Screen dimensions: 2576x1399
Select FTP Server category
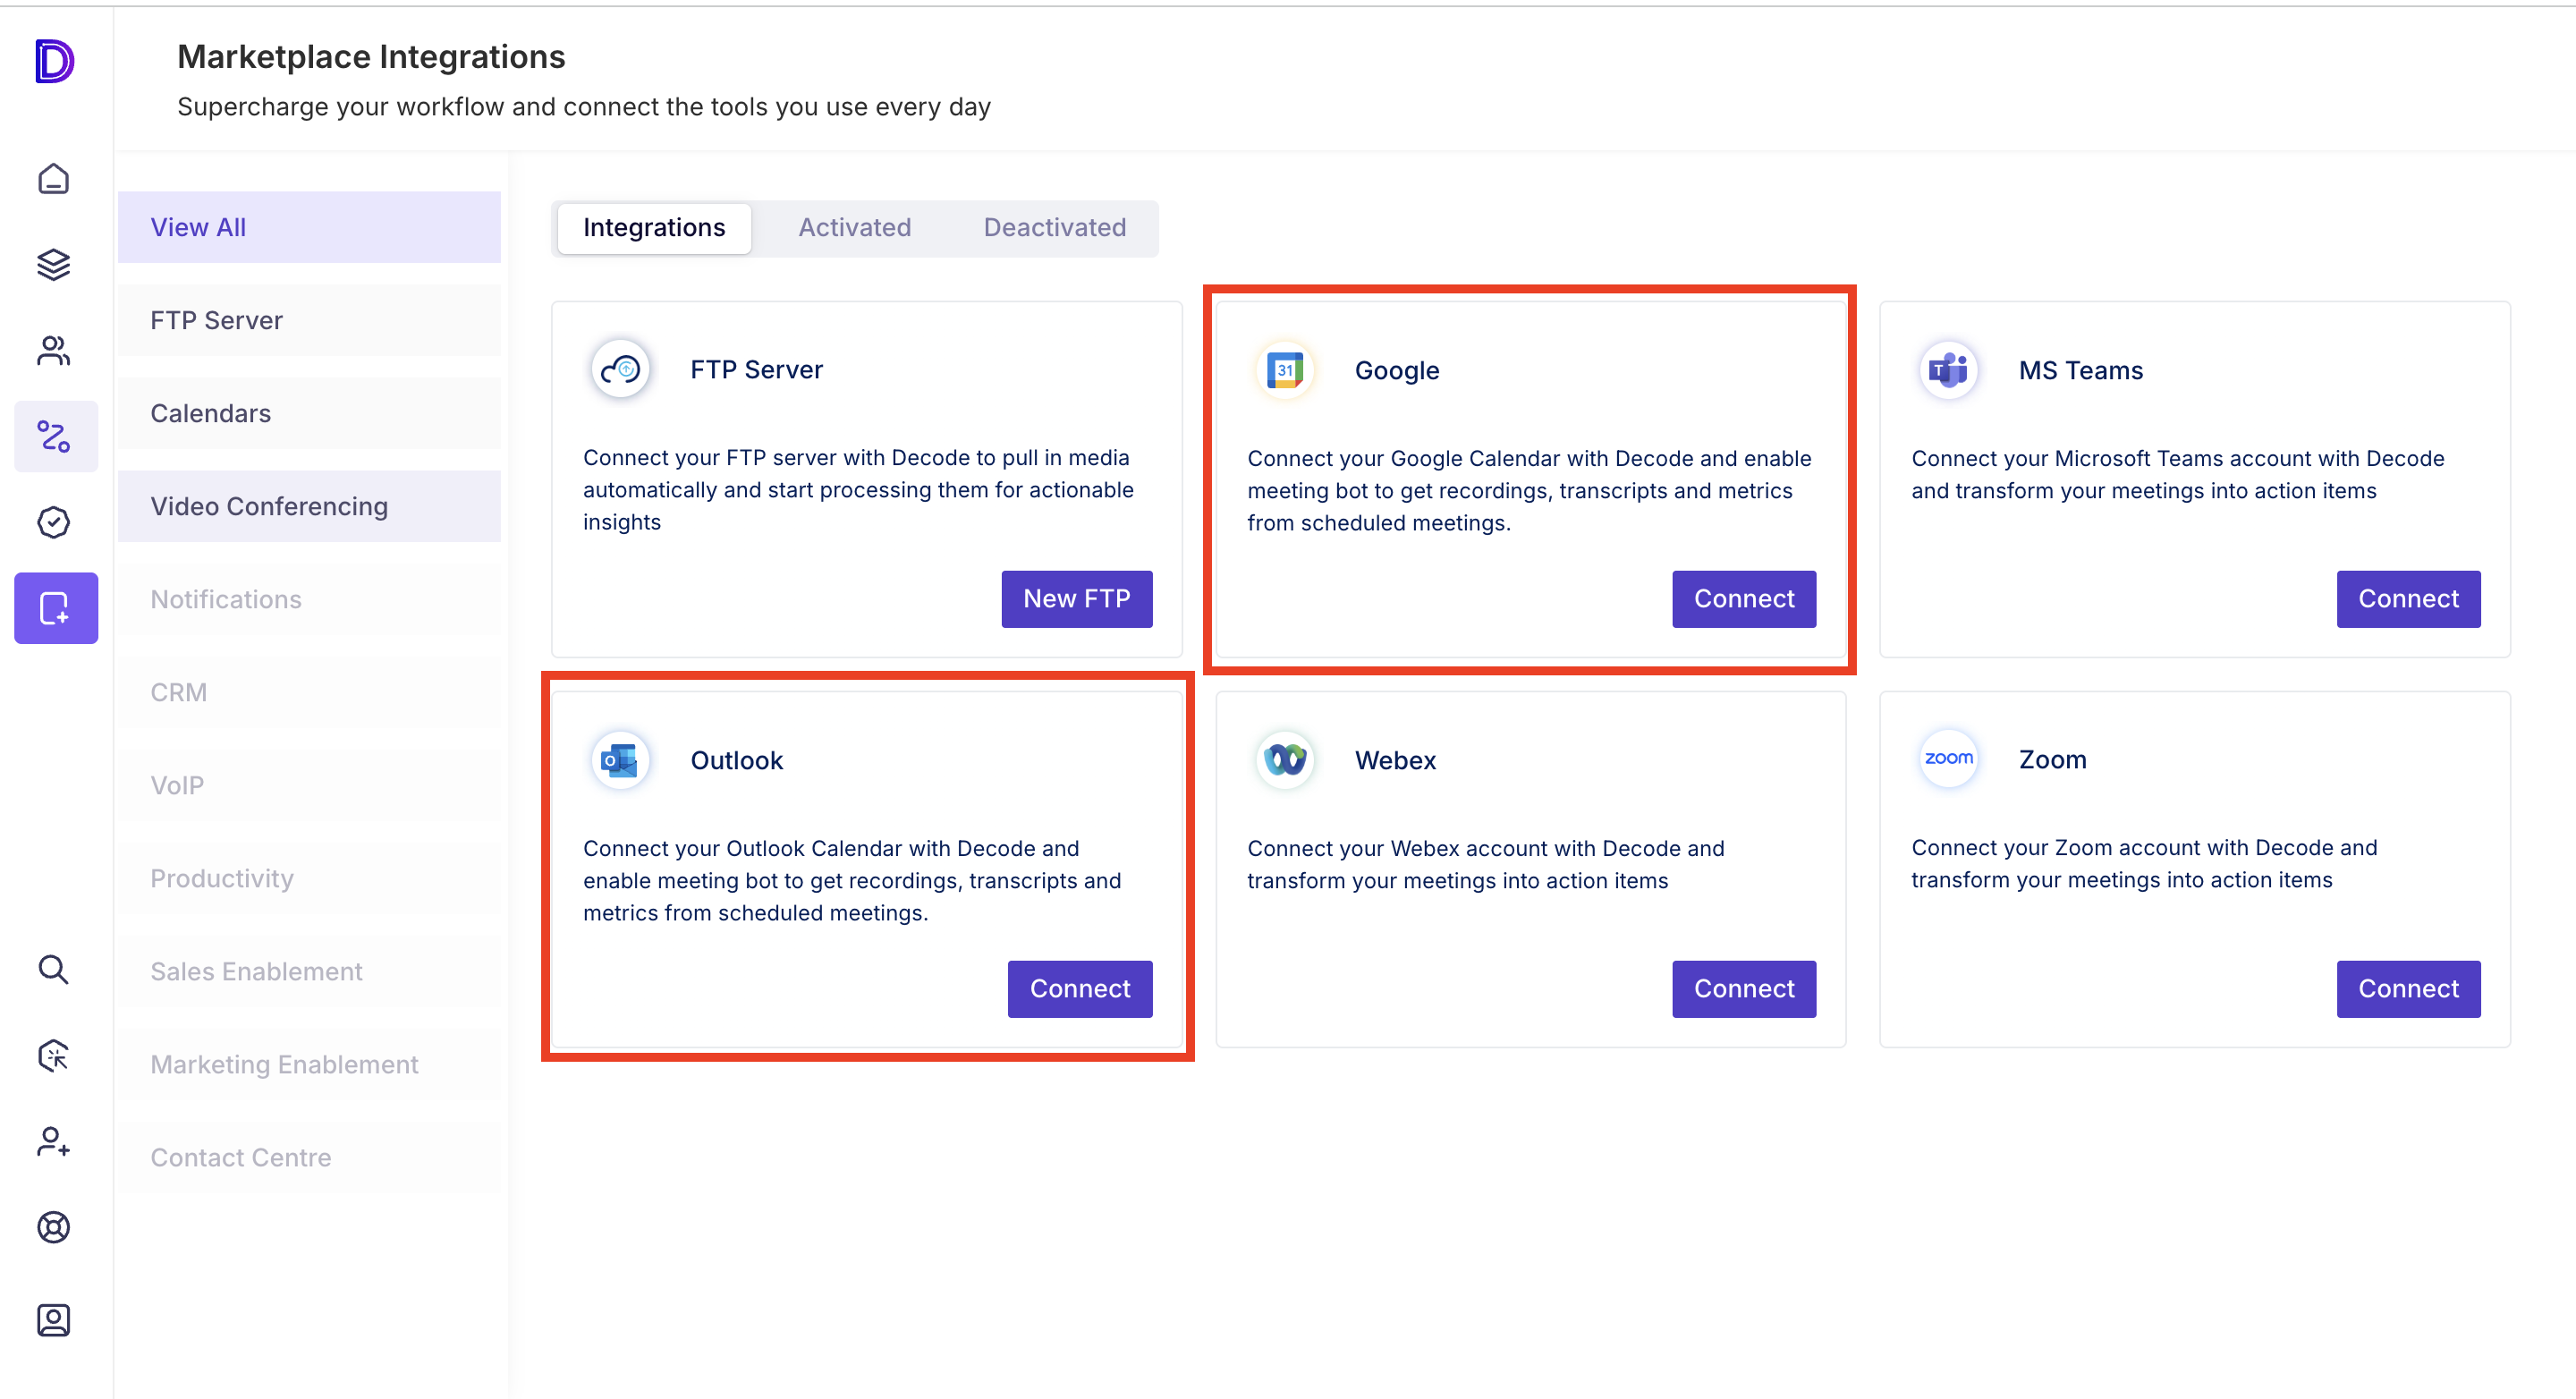(x=309, y=320)
